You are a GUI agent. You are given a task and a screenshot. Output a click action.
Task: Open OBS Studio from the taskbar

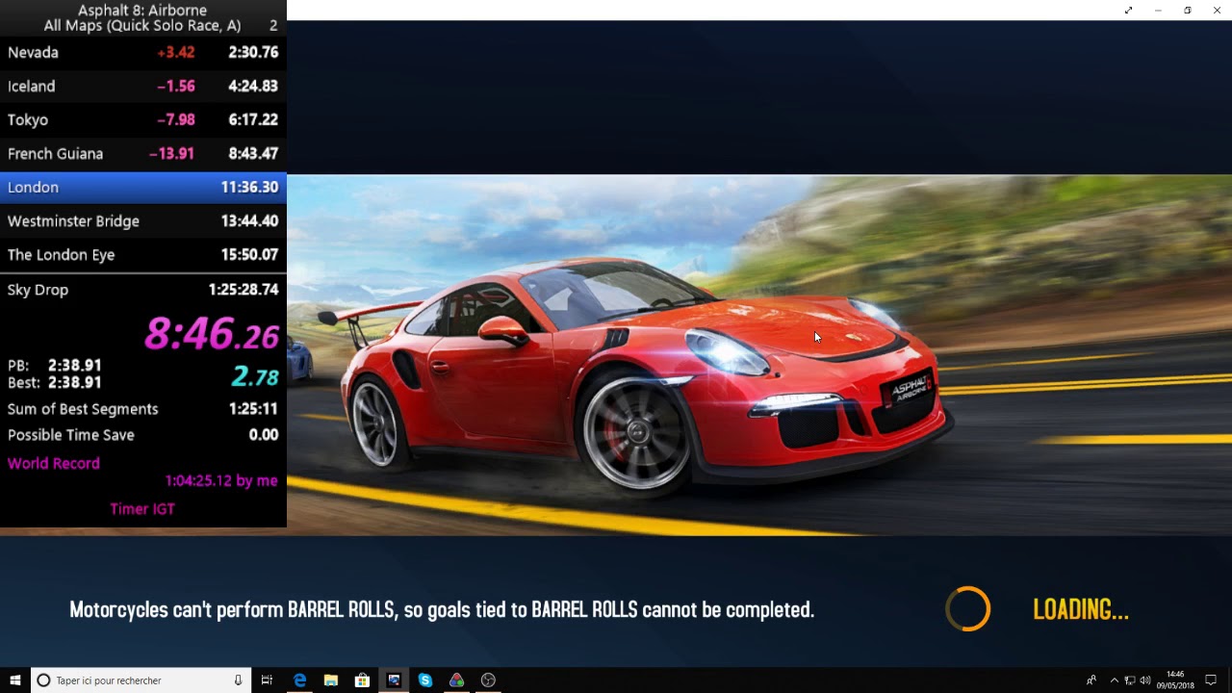(x=488, y=680)
